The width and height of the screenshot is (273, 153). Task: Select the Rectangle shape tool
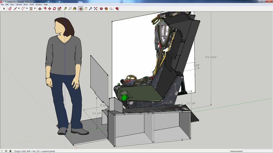(x=31, y=9)
